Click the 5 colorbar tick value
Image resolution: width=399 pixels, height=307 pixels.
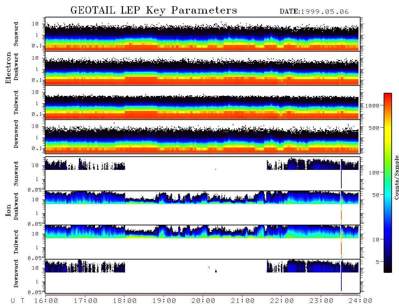point(378,262)
